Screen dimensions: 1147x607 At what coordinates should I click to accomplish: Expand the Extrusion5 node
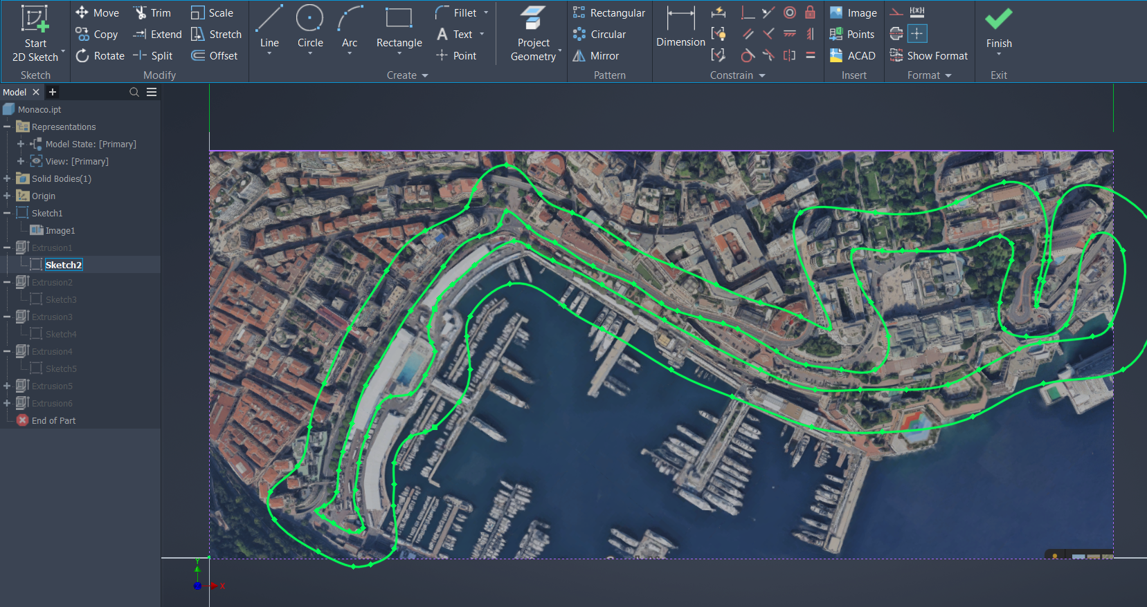(7, 386)
